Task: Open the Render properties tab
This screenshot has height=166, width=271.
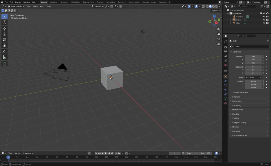Action: point(225,47)
